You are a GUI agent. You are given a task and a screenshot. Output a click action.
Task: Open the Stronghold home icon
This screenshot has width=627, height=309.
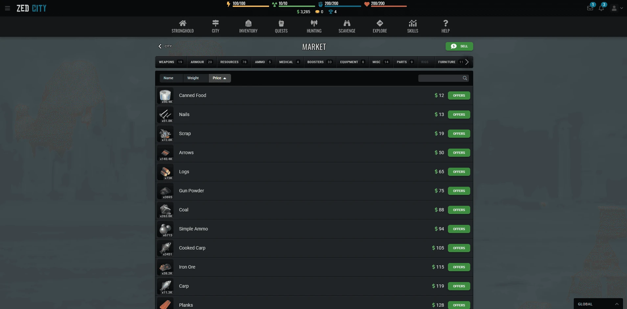182,23
